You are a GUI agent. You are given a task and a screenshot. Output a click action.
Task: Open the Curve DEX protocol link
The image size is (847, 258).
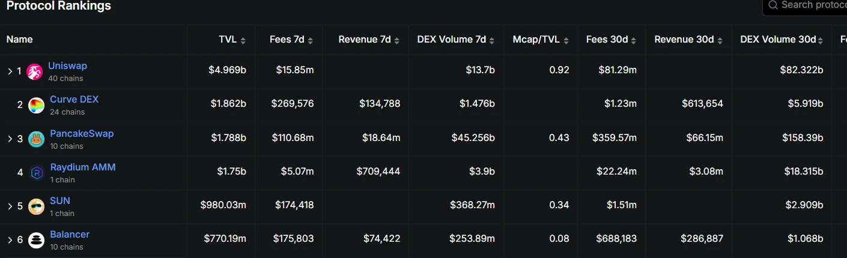click(x=74, y=99)
